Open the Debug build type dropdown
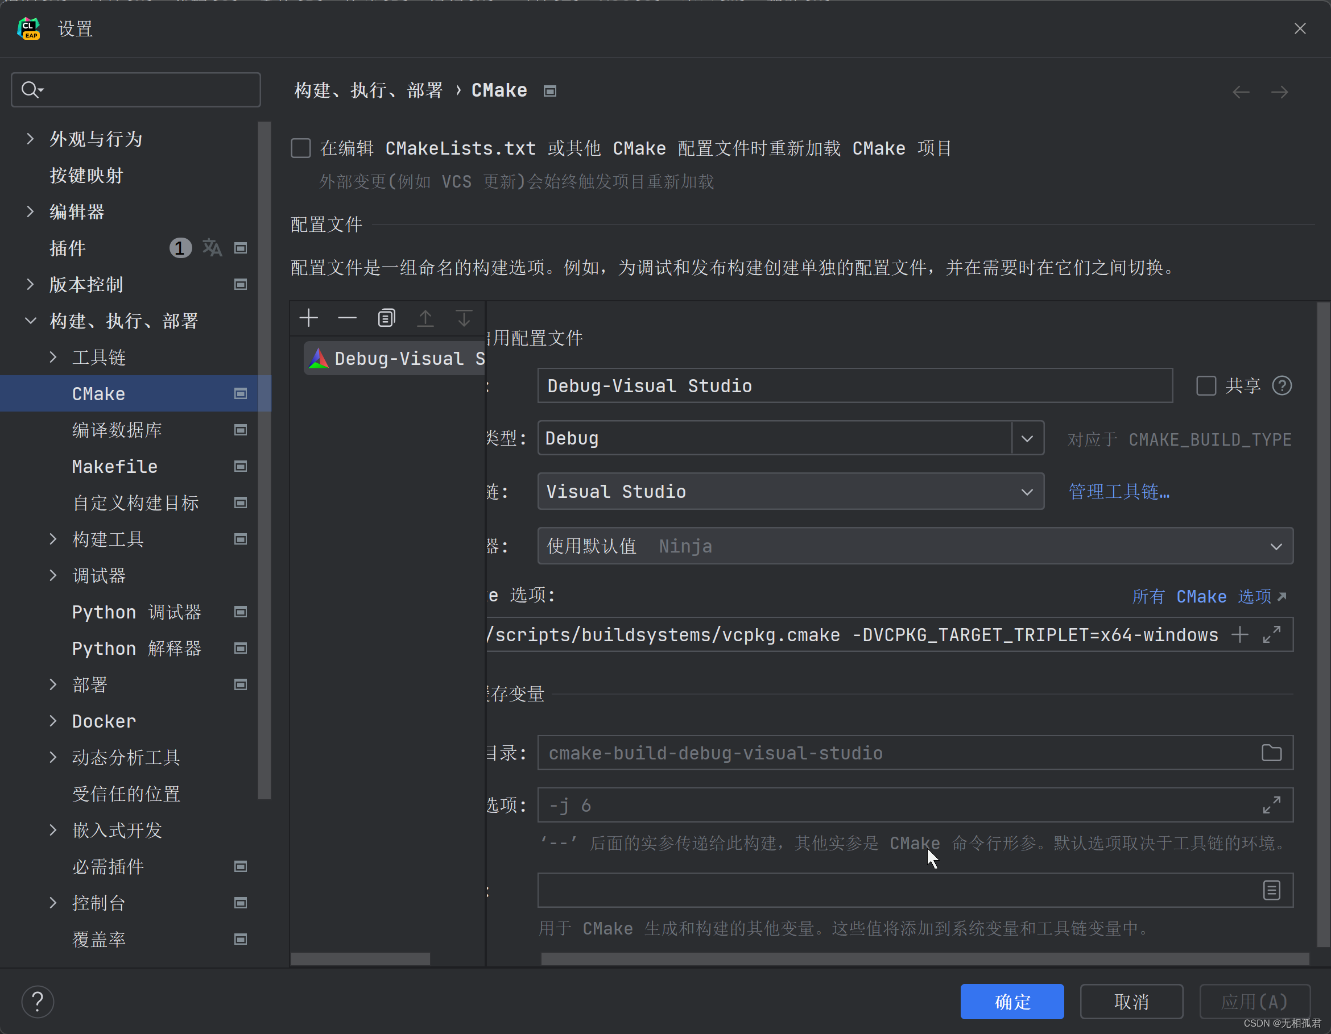The image size is (1331, 1034). tap(1027, 438)
